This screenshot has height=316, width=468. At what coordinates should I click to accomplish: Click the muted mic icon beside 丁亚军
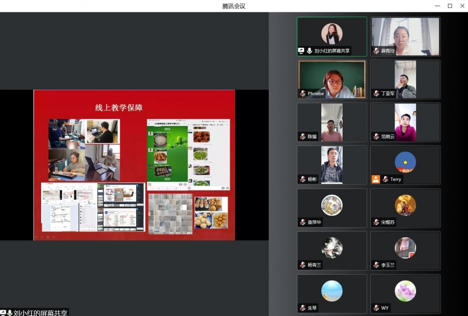376,94
